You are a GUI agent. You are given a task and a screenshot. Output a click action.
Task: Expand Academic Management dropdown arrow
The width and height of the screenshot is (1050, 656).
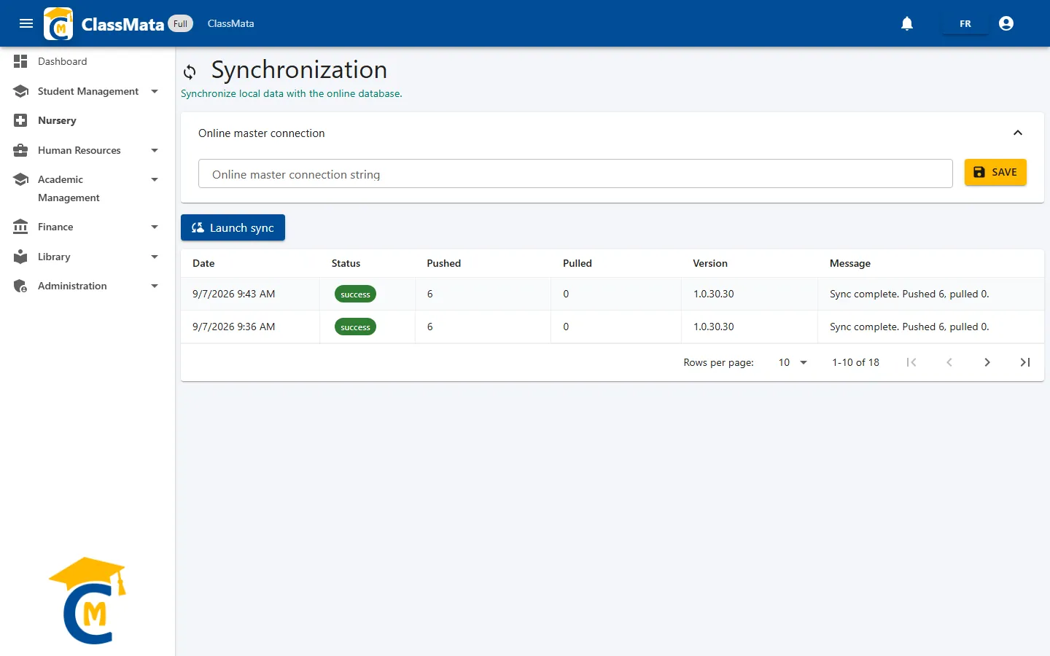point(155,179)
